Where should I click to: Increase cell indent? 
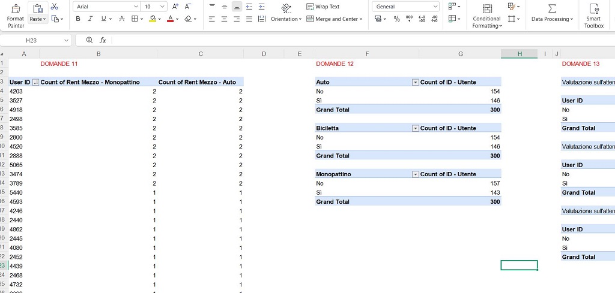[262, 7]
